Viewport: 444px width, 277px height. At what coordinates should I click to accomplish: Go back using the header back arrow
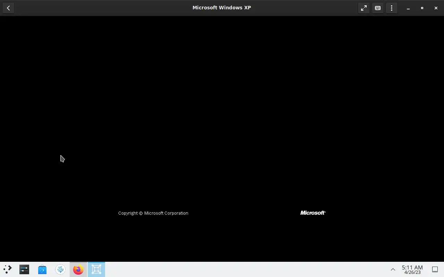click(x=8, y=8)
